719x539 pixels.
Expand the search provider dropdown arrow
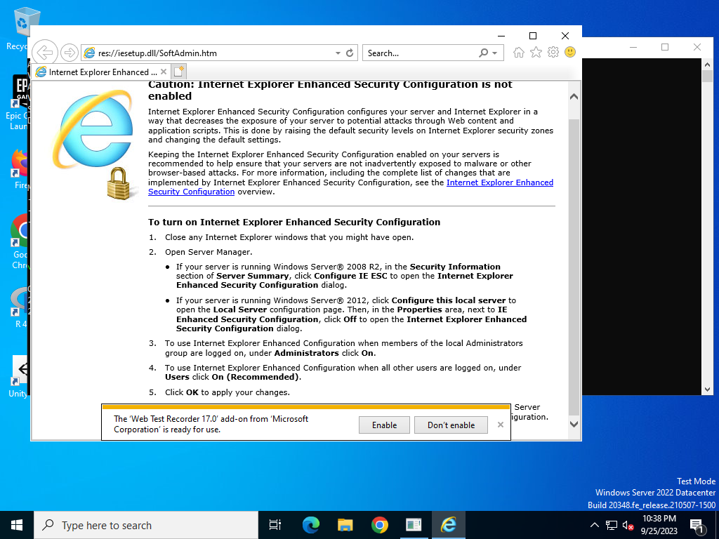[495, 53]
